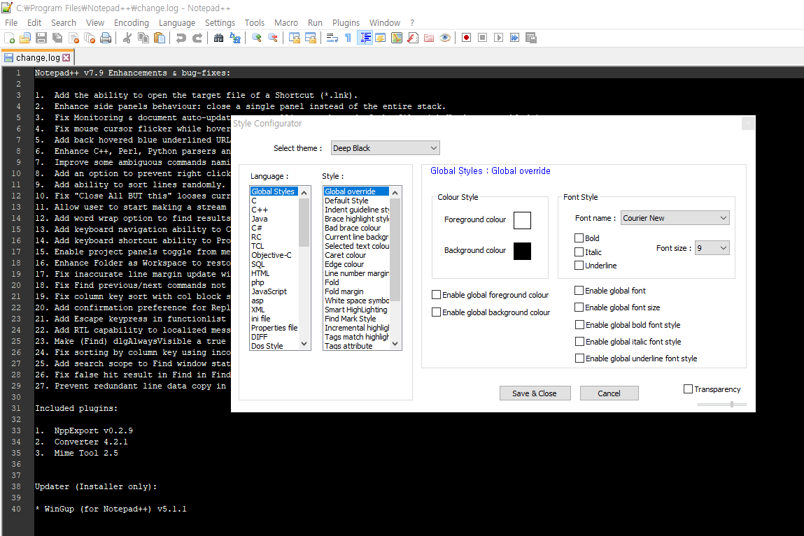Open the Font name dropdown
Image resolution: width=804 pixels, height=536 pixels.
point(675,218)
